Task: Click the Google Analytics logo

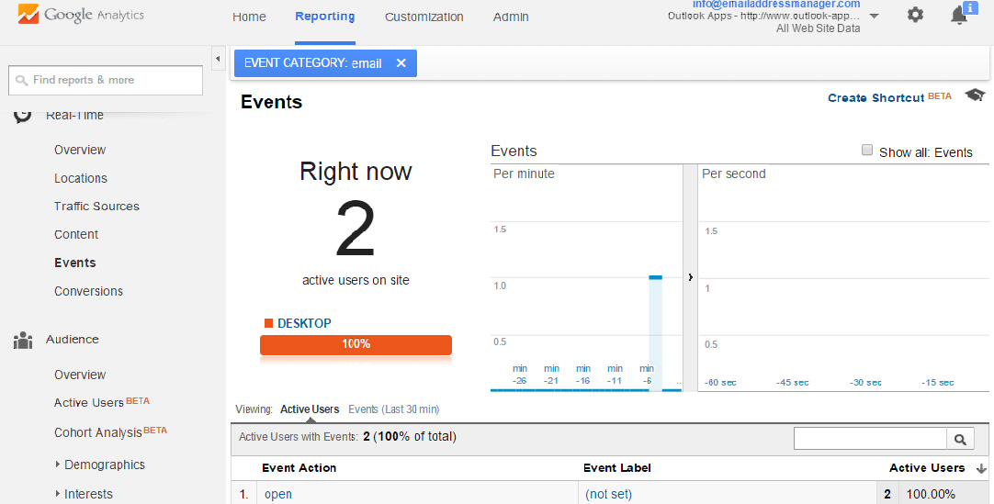Action: tap(82, 16)
